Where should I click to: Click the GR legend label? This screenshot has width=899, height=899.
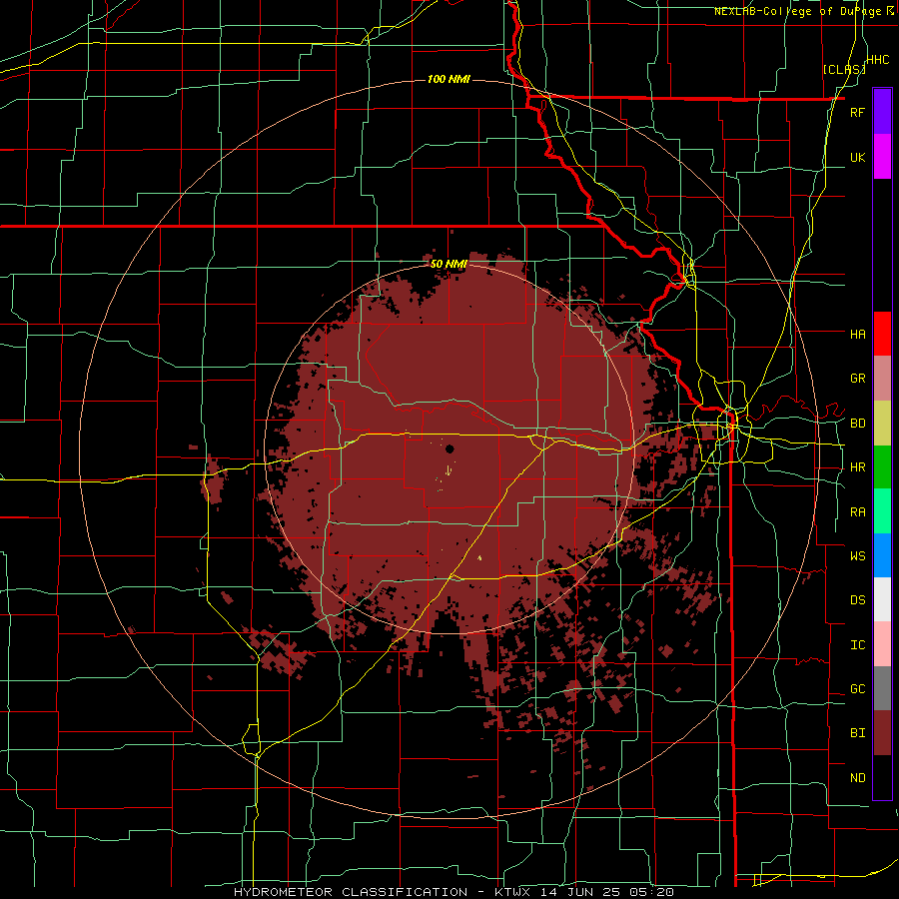[857, 379]
